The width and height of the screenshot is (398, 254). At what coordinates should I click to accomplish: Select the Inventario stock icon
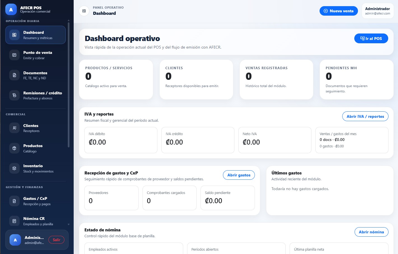14,168
